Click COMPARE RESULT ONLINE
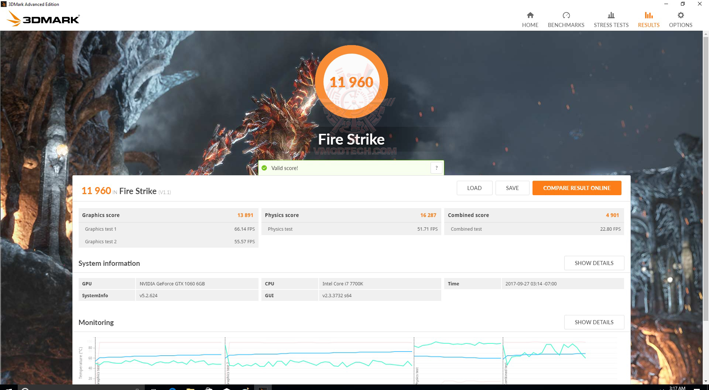This screenshot has width=709, height=390. tap(576, 188)
